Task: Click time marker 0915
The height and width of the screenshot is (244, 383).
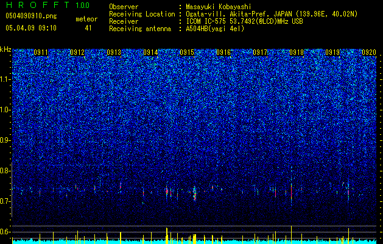Action: pyautogui.click(x=187, y=52)
